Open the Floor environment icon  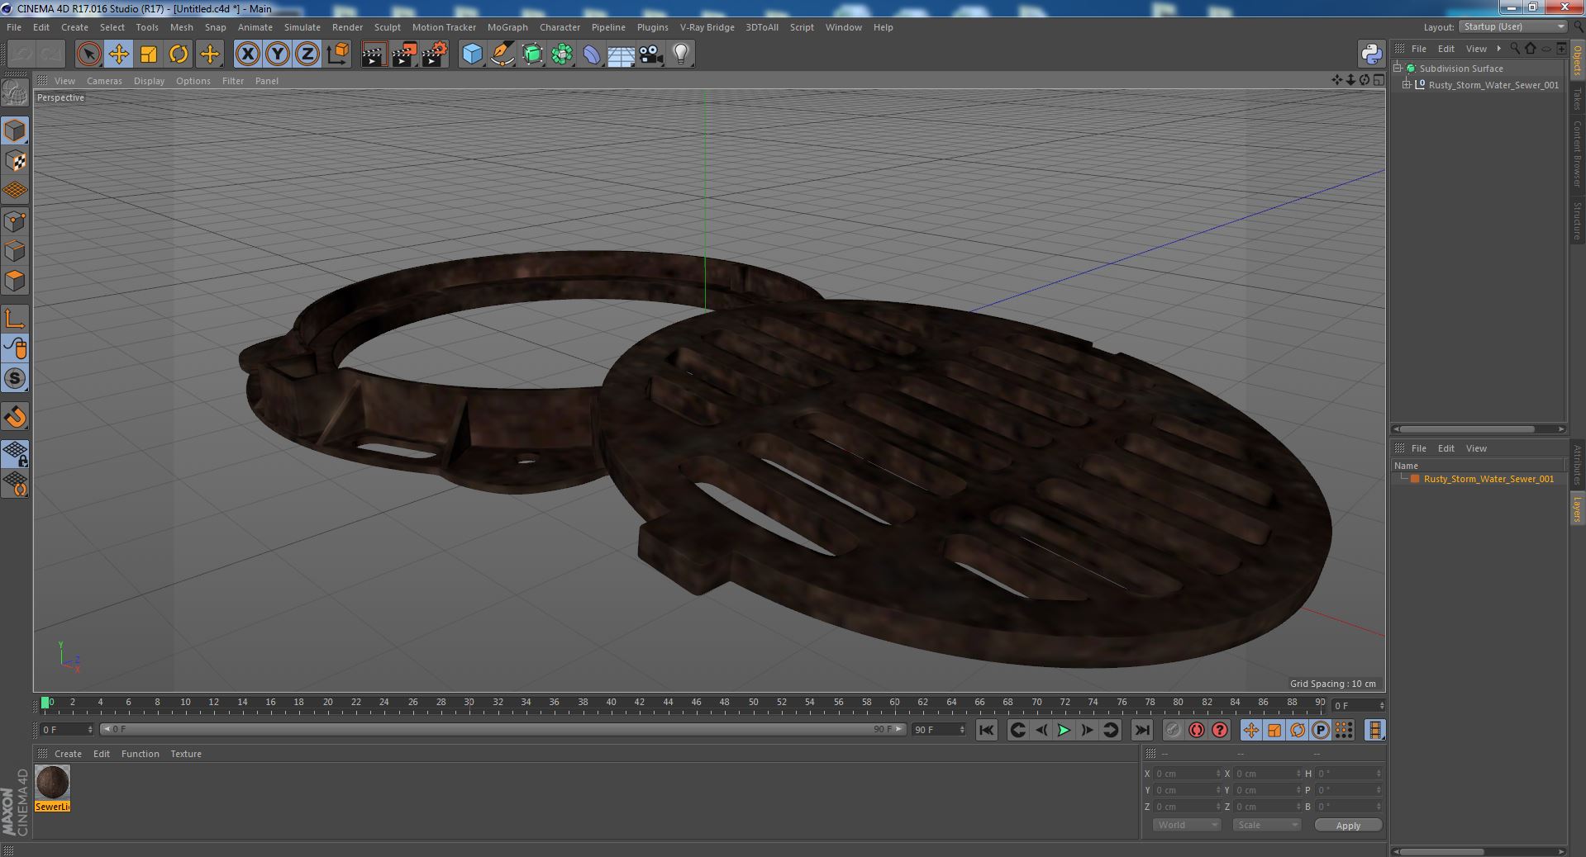point(621,54)
